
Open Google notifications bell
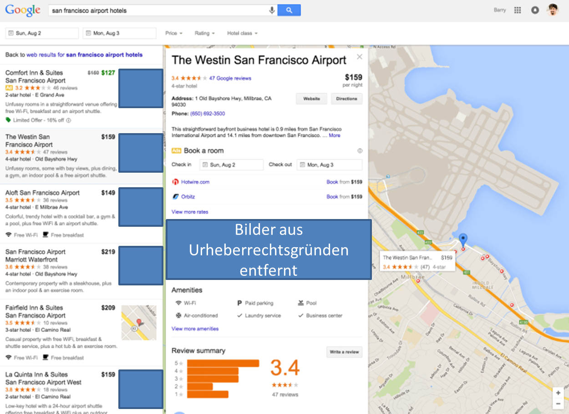click(x=535, y=10)
